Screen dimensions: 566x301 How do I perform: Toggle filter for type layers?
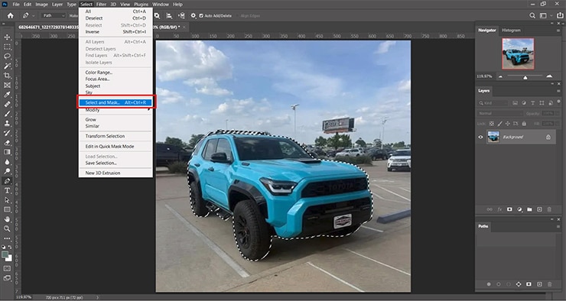533,103
